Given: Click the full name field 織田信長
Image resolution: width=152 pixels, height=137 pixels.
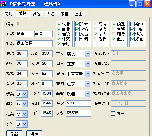Looking at the screenshot, I should pyautogui.click(x=34, y=44).
